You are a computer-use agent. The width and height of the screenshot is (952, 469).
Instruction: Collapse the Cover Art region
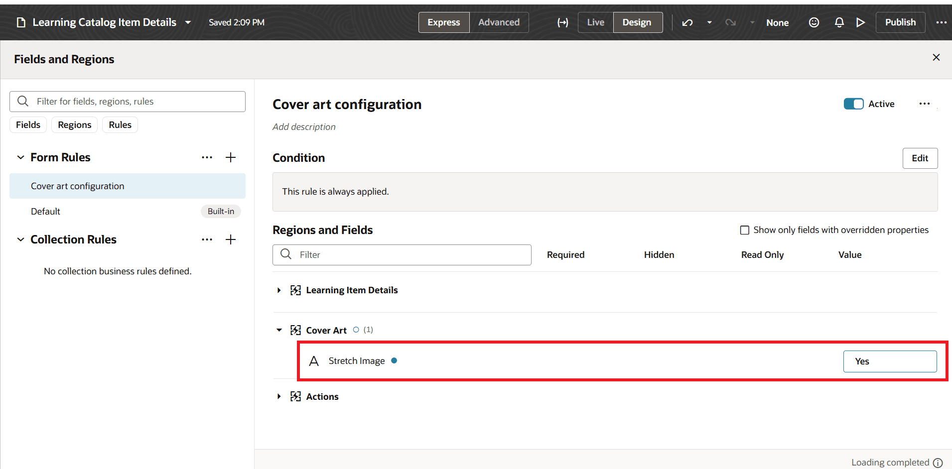279,330
